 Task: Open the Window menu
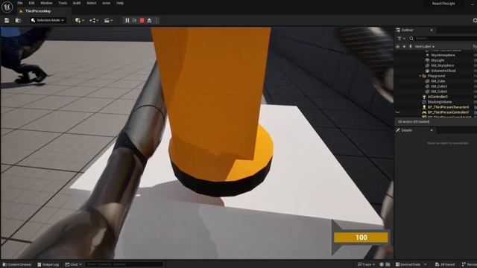click(x=46, y=3)
